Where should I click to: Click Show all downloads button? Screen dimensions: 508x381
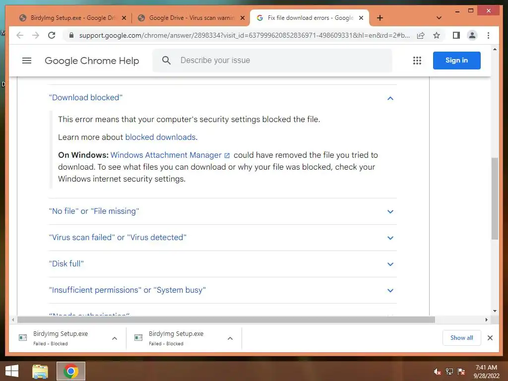tap(462, 337)
